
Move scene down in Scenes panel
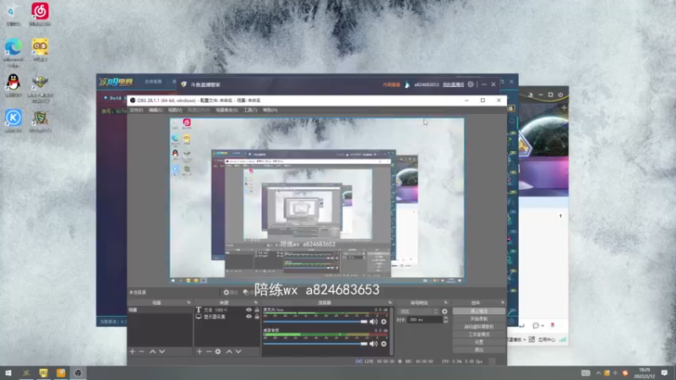162,351
